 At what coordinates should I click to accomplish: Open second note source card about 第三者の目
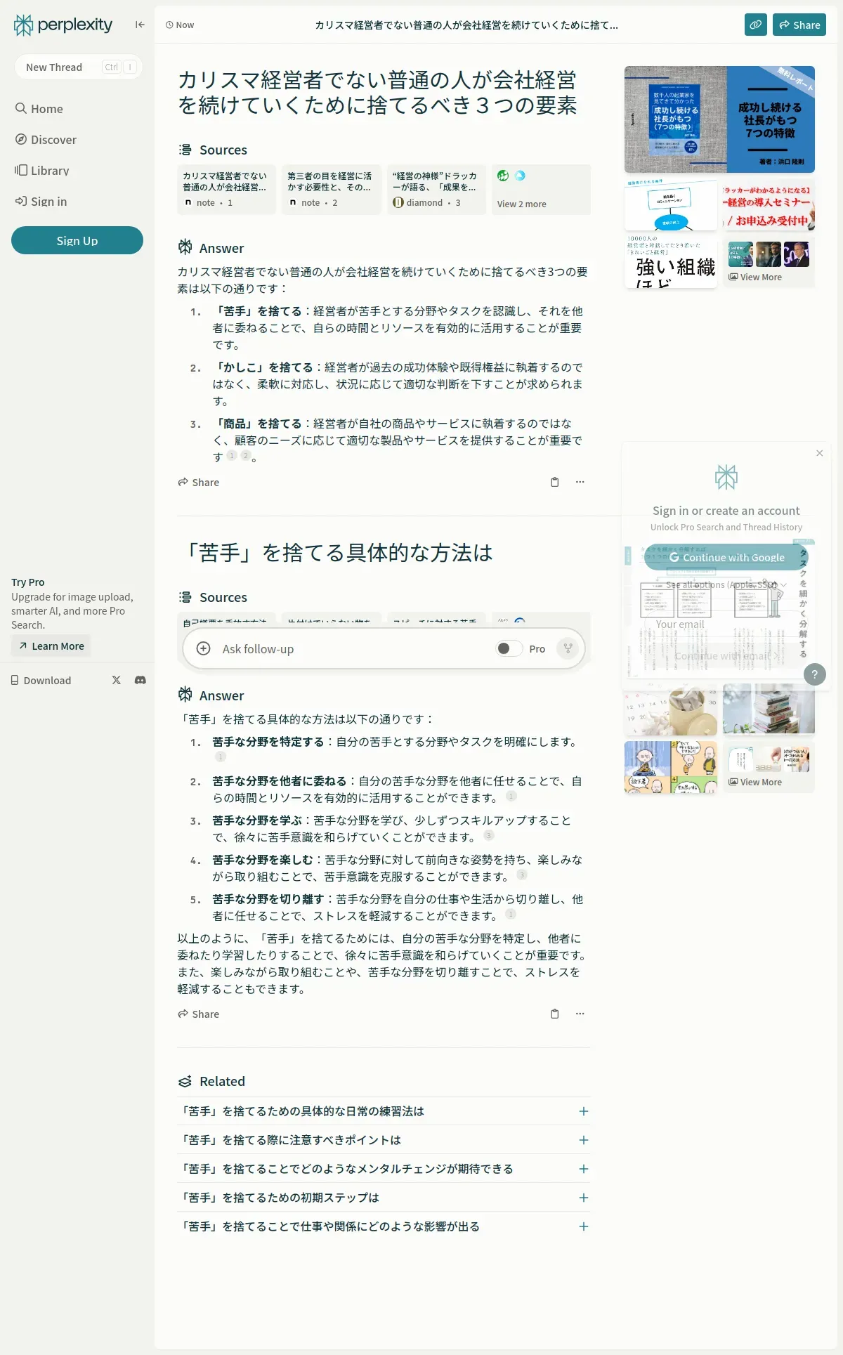[332, 189]
